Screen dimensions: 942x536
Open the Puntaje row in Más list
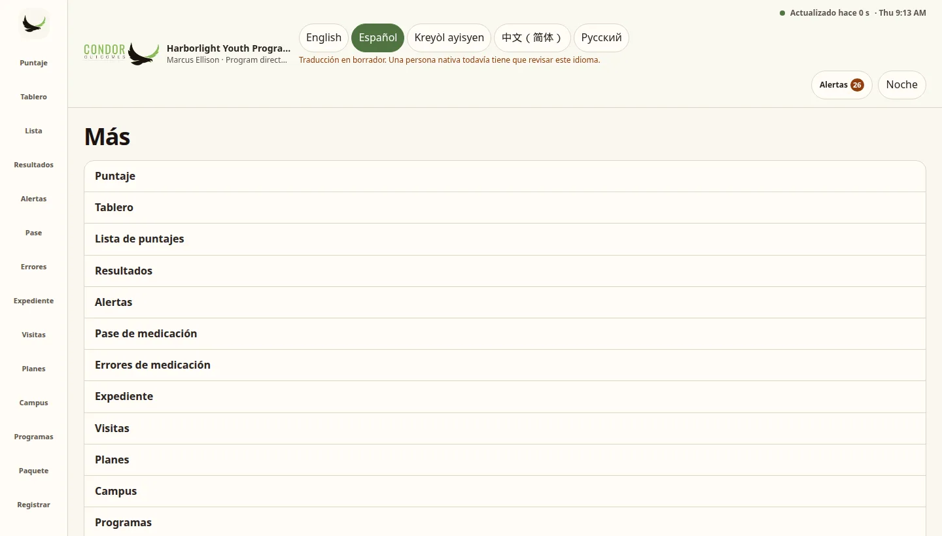pyautogui.click(x=505, y=176)
